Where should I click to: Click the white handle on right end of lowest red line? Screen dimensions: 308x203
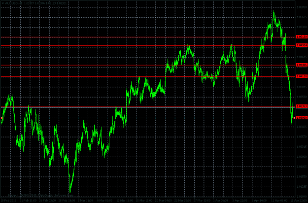(x=294, y=118)
